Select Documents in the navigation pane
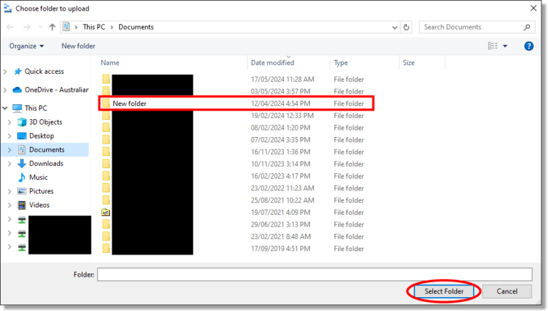The width and height of the screenshot is (548, 311). coord(47,150)
